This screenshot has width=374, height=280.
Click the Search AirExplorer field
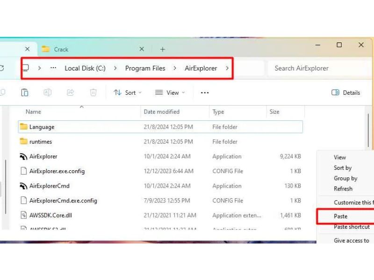coord(317,68)
